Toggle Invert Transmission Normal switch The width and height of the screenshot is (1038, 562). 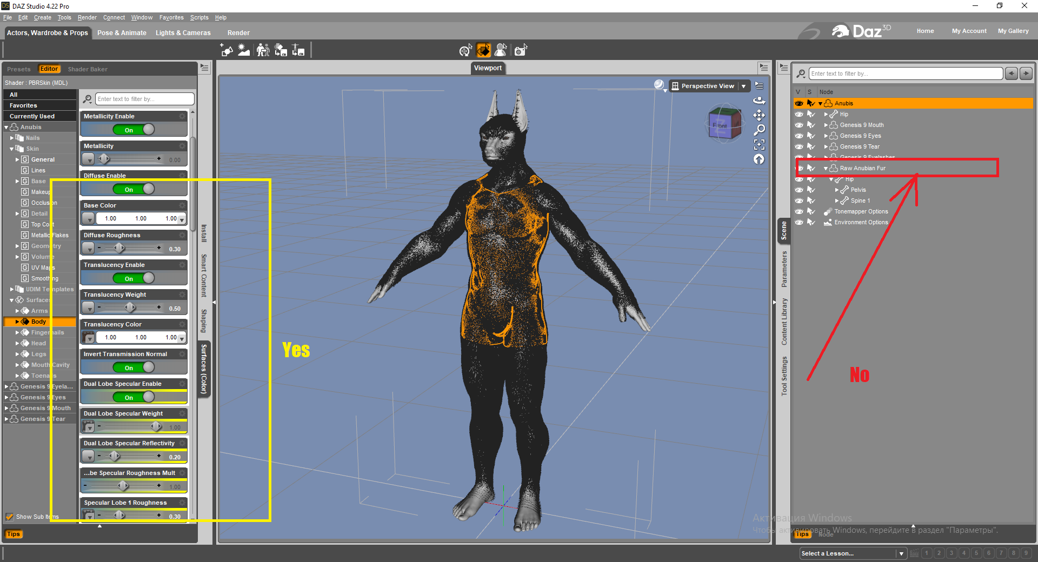tap(134, 367)
